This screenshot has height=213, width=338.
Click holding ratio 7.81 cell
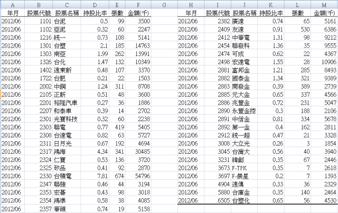(x=95, y=176)
